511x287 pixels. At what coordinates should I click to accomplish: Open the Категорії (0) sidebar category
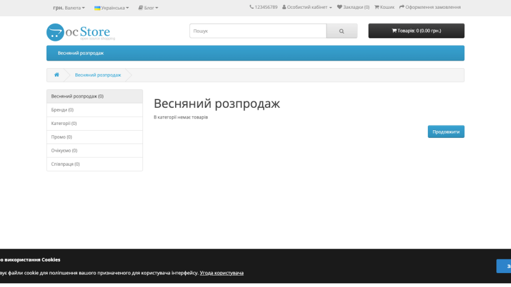(x=95, y=124)
